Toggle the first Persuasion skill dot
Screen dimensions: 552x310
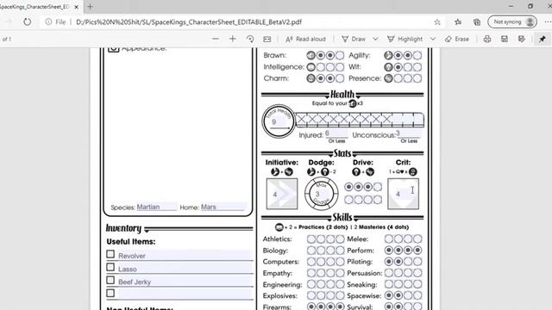tap(389, 273)
